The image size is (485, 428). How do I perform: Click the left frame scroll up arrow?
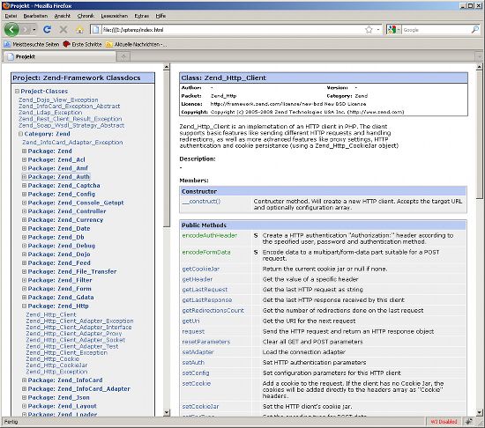pos(167,67)
